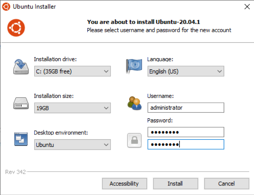Open the Desktop environment Ubuntu dropdown
Viewport: 254px width, 195px height.
coord(73,145)
